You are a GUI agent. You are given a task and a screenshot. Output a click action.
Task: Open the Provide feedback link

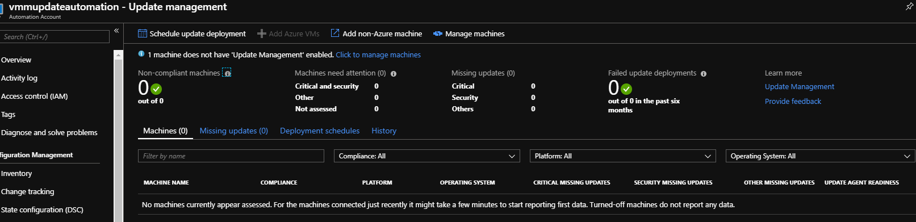coord(793,101)
